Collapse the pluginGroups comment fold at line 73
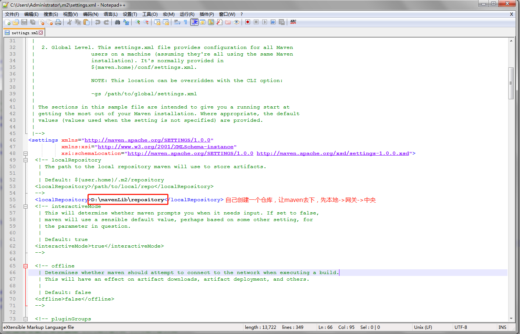 point(25,319)
